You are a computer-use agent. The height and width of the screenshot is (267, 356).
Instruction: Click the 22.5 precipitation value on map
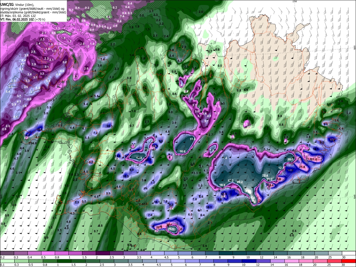(159, 227)
